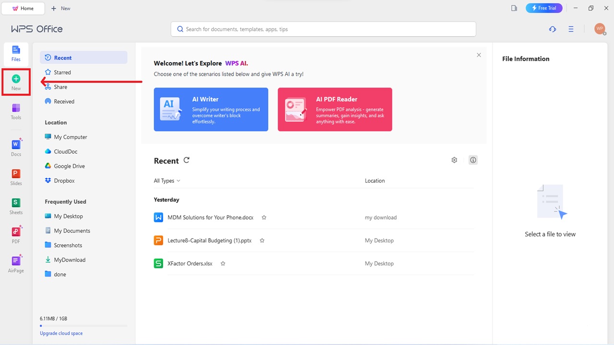Open the Received files section
614x345 pixels.
coord(64,101)
